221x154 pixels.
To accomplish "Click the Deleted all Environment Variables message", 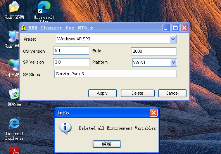I will pyautogui.click(x=117, y=128).
